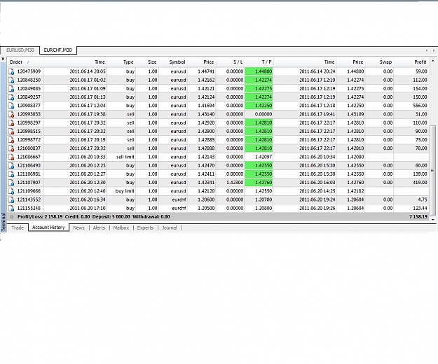Viewport: 438px width, 364px height.
Task: Sort by the Symbol column header
Action: point(173,62)
